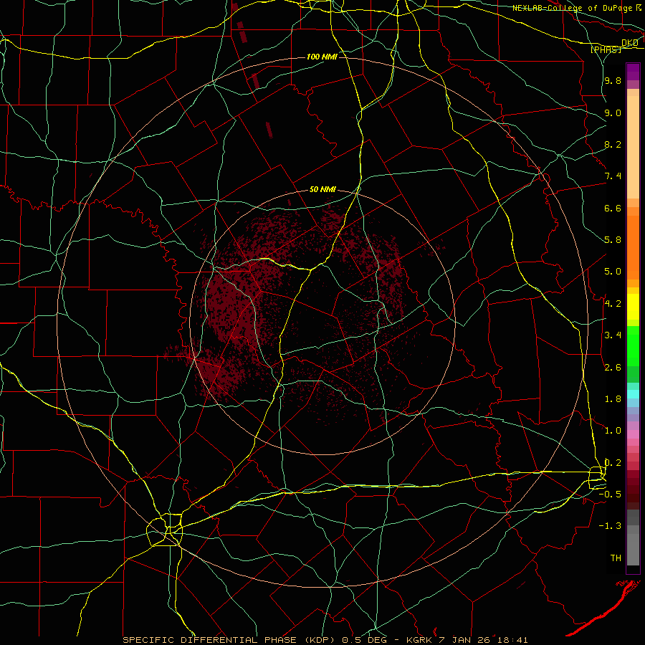645x645 pixels.
Task: Click the "100 NMI" range ring label
Action: (x=322, y=57)
